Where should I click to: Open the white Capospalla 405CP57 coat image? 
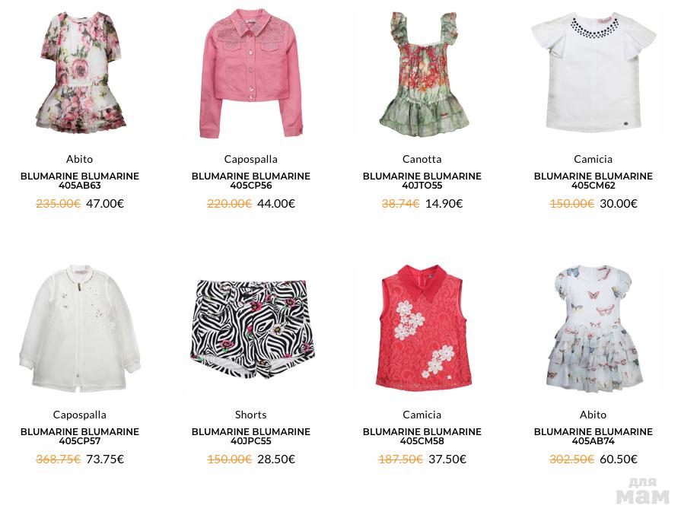coord(80,328)
